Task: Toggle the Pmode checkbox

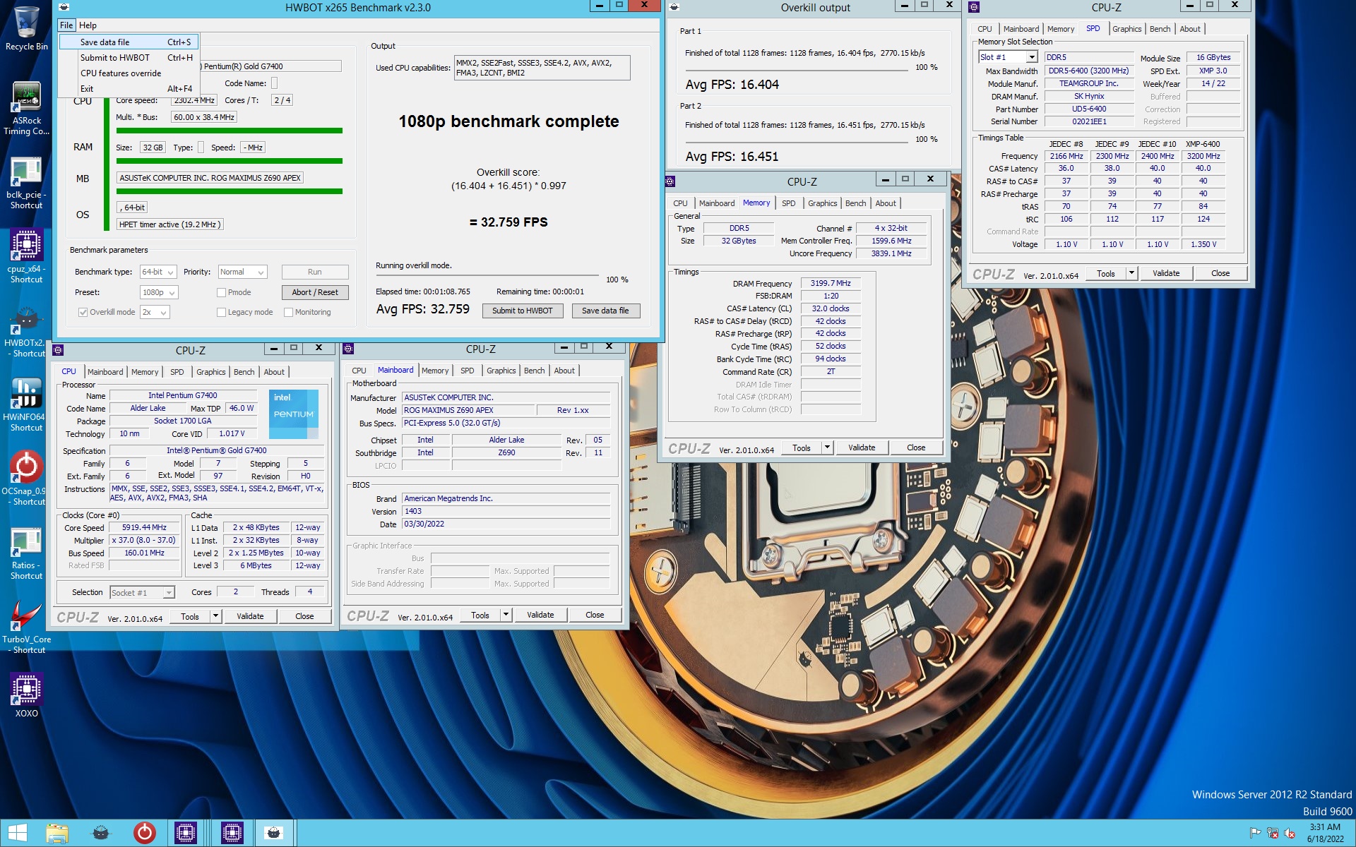Action: click(221, 292)
